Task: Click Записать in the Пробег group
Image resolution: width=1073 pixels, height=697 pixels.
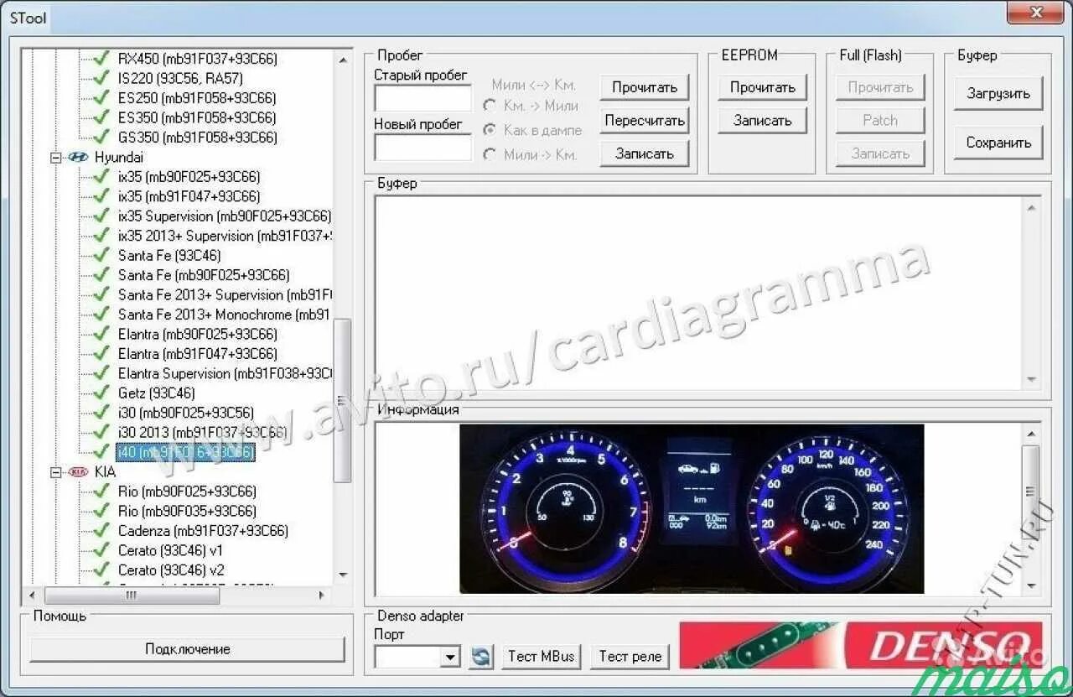Action: click(644, 153)
